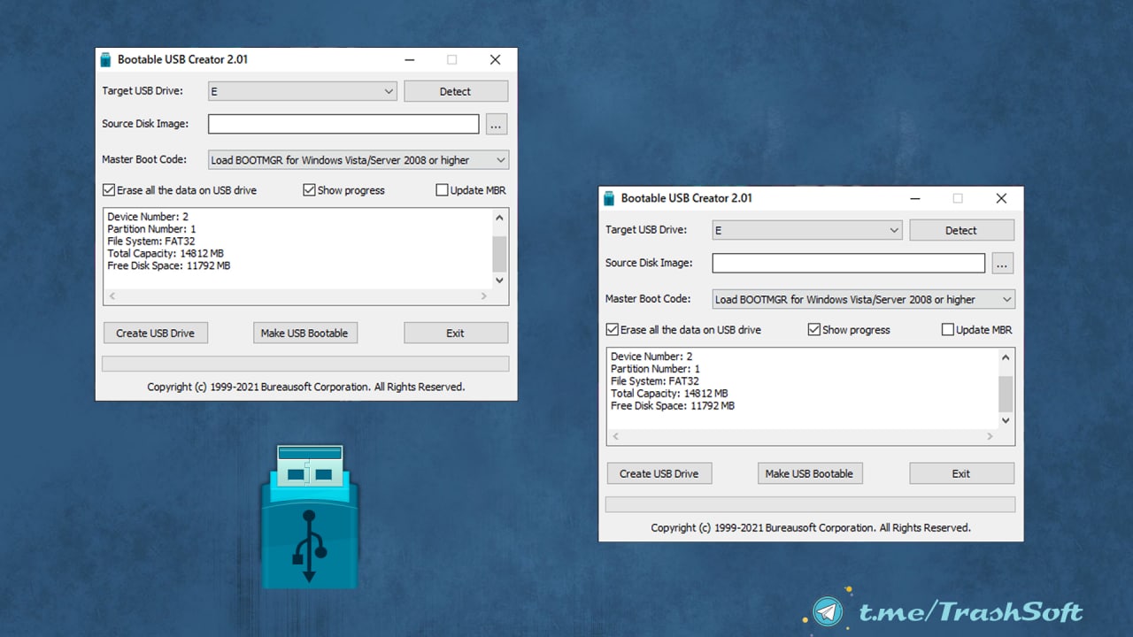This screenshot has width=1133, height=637.
Task: Minimize the left Bootable USB Creator window
Action: tap(409, 60)
